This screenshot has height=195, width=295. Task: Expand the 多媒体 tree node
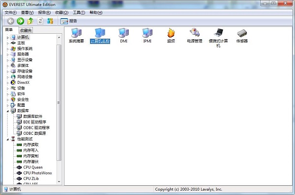[8, 66]
